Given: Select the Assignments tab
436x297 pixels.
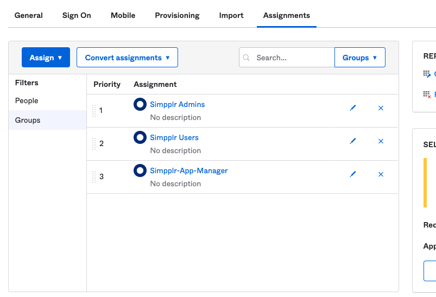Looking at the screenshot, I should tap(287, 15).
